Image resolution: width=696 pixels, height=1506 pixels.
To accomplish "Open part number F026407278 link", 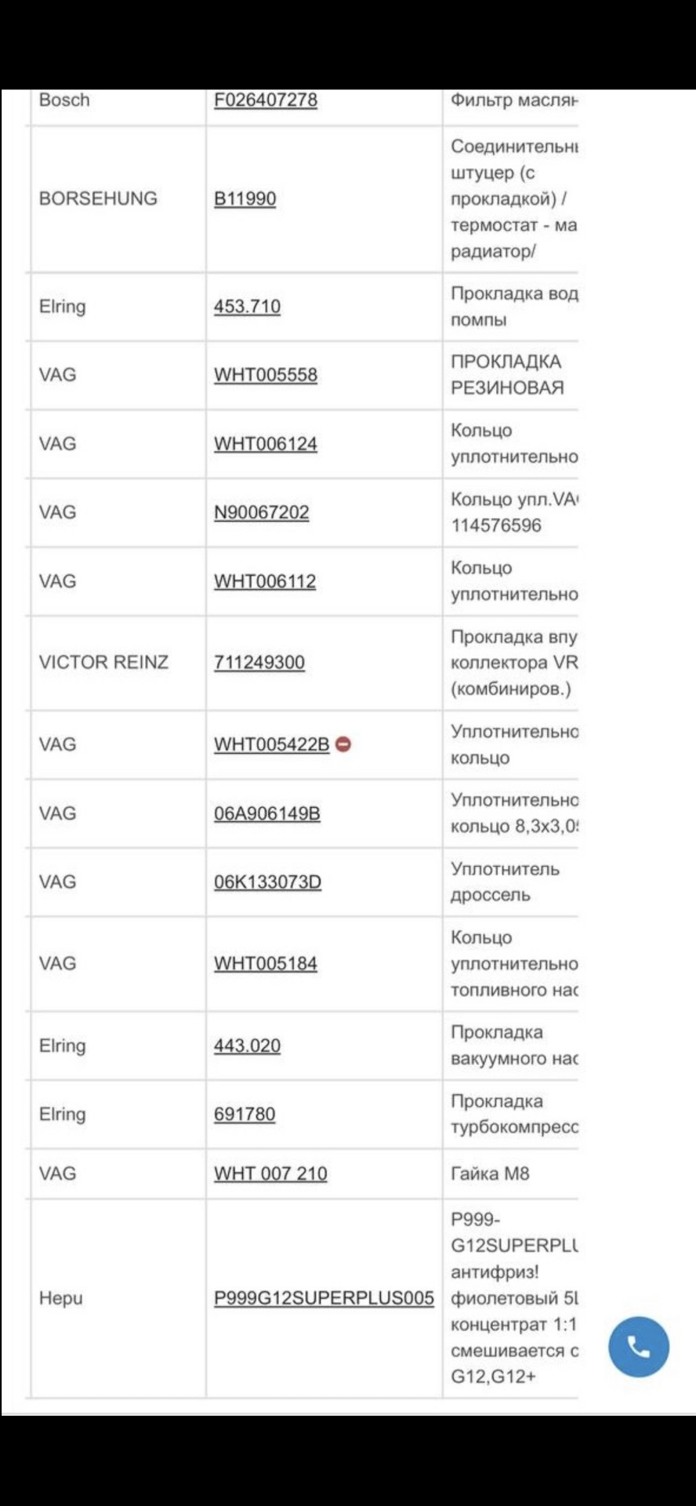I will (x=266, y=100).
